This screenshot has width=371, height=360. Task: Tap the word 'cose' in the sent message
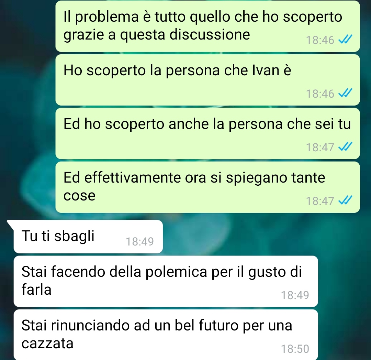[x=79, y=196]
